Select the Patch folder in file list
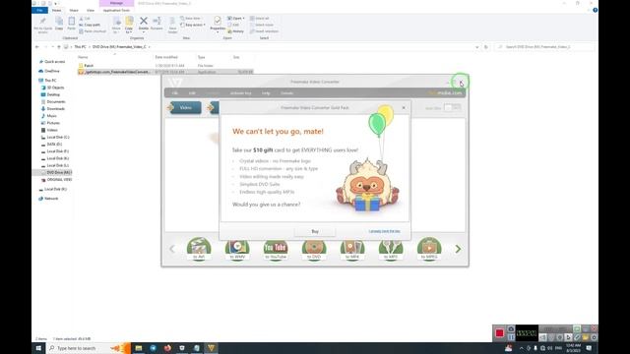Viewport: 630px width, 354px height. pos(89,66)
